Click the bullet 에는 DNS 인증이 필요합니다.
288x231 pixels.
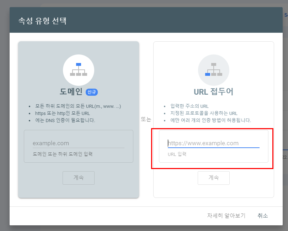tap(65, 120)
